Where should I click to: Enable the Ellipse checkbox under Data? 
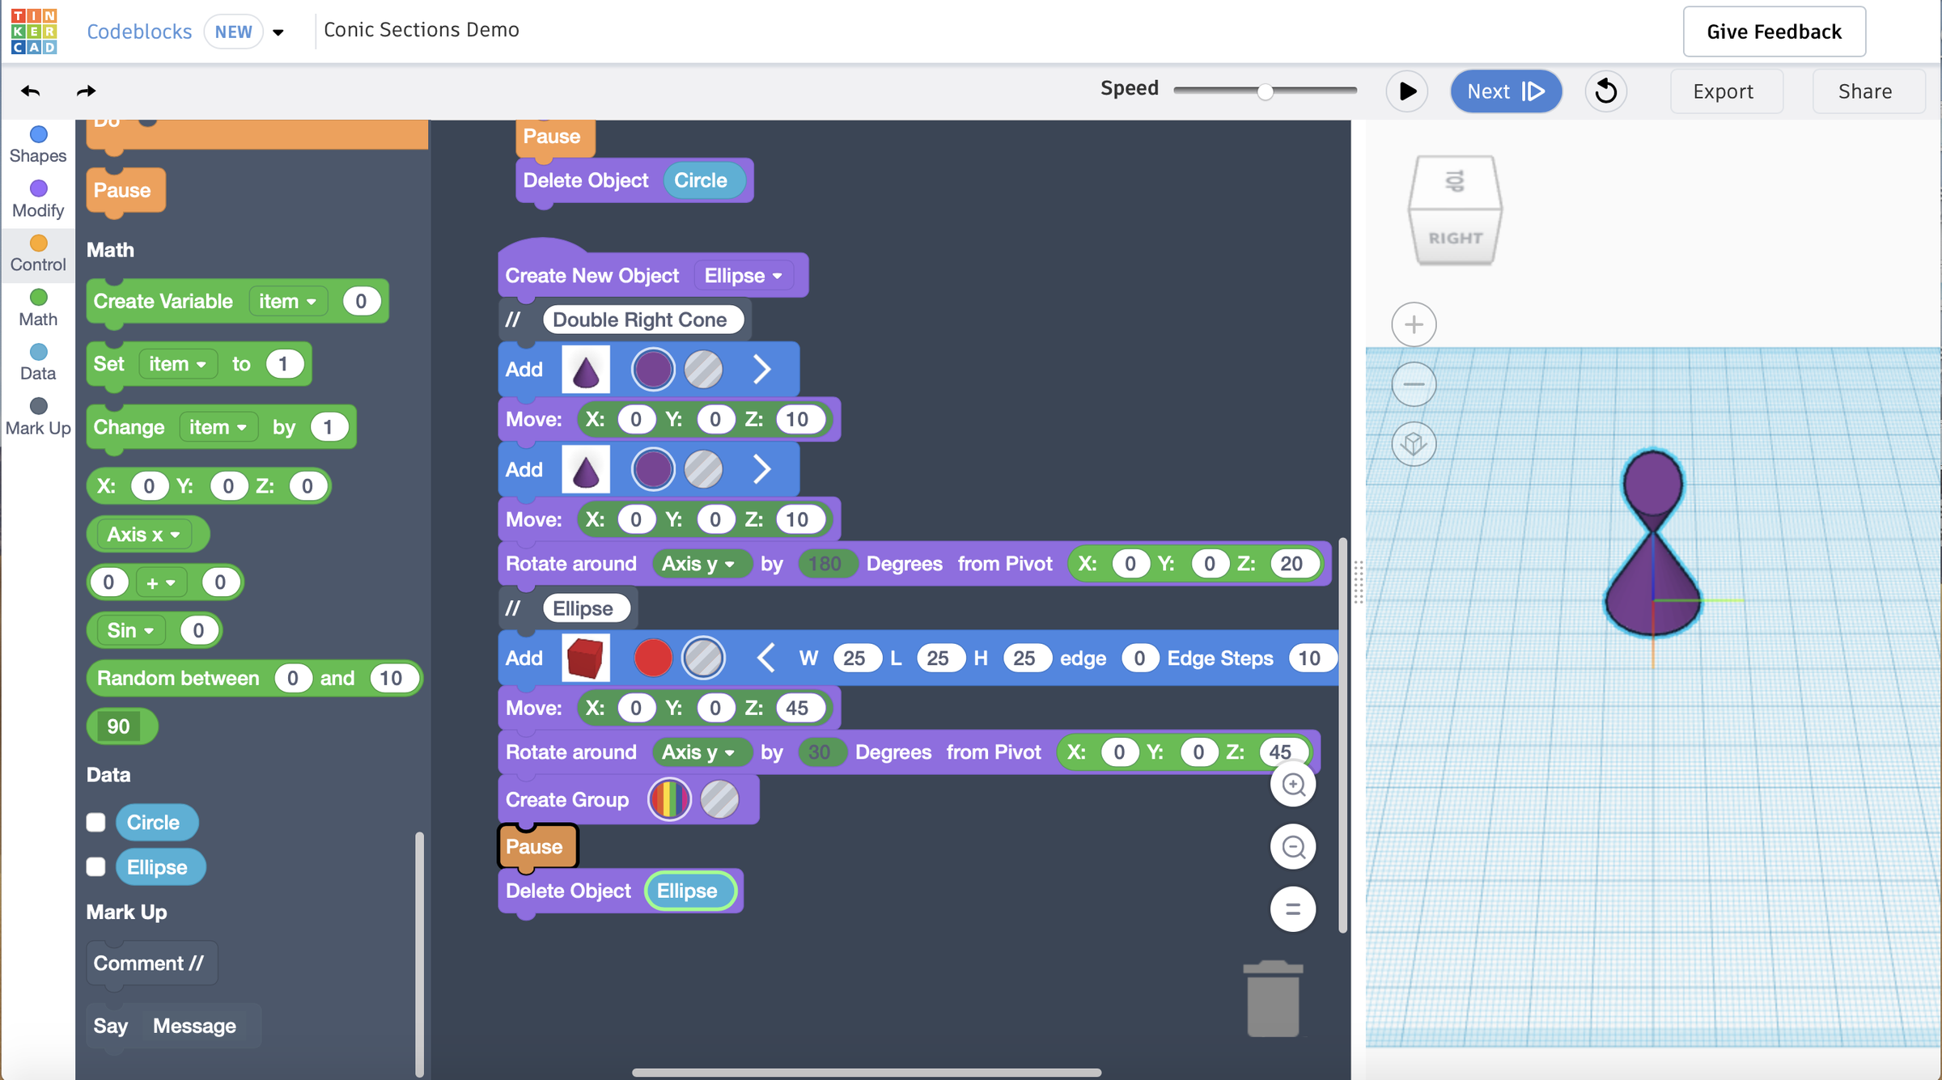click(95, 866)
